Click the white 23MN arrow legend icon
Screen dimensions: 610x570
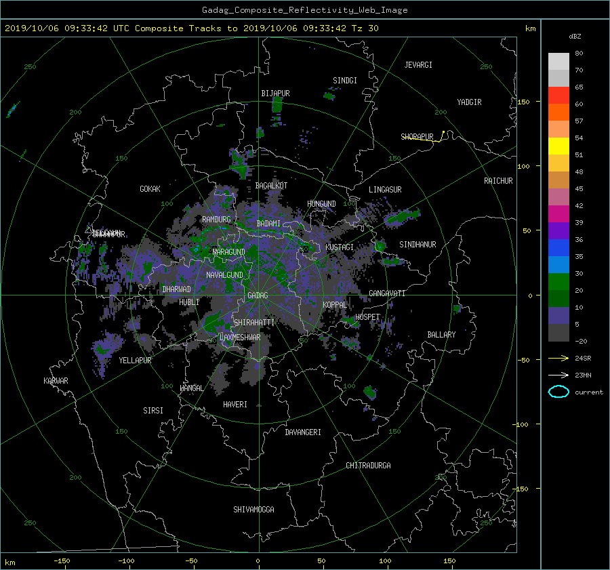[x=558, y=375]
